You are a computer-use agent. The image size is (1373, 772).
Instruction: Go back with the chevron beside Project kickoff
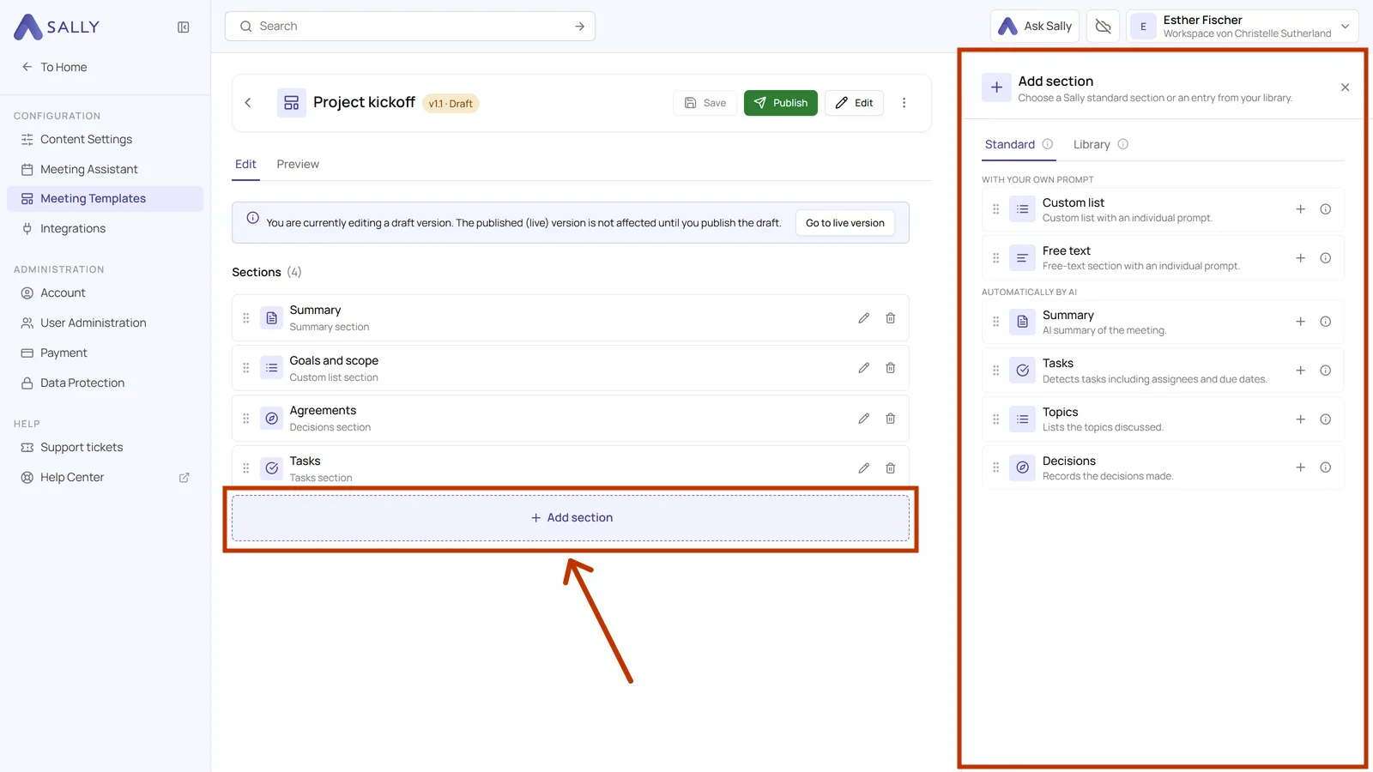point(248,103)
